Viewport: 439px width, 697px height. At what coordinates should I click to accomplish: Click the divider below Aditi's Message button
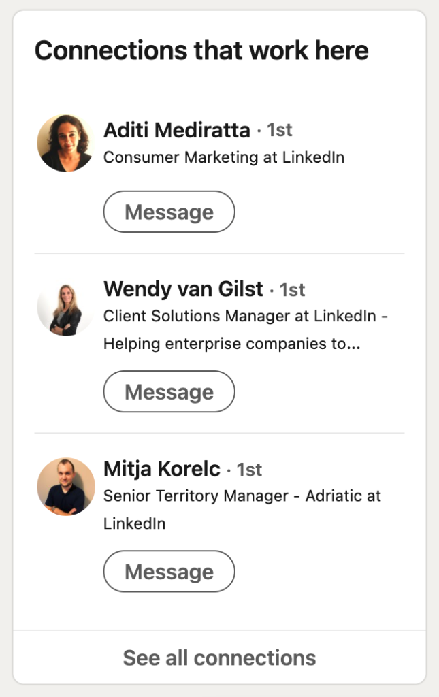(x=219, y=253)
